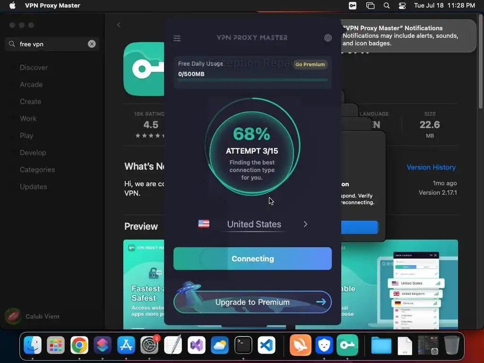Open the text document in Dock

click(x=405, y=346)
